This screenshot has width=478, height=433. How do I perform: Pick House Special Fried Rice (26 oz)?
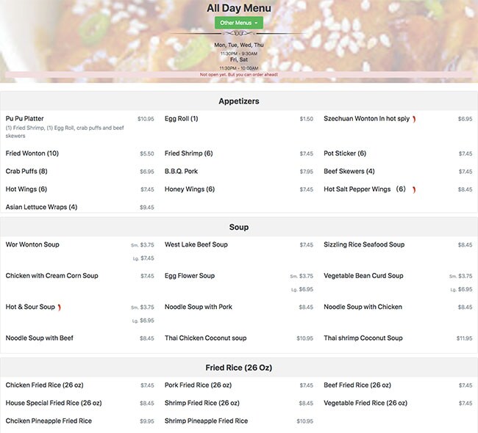(x=53, y=403)
